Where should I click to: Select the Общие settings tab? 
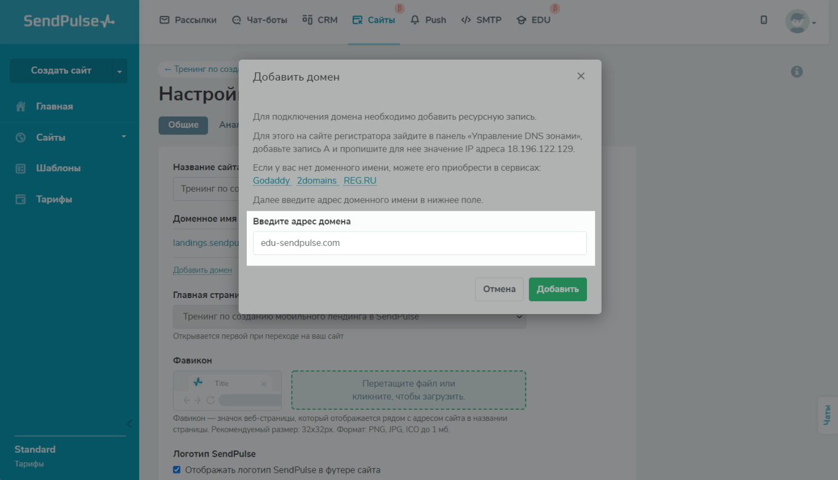(183, 125)
